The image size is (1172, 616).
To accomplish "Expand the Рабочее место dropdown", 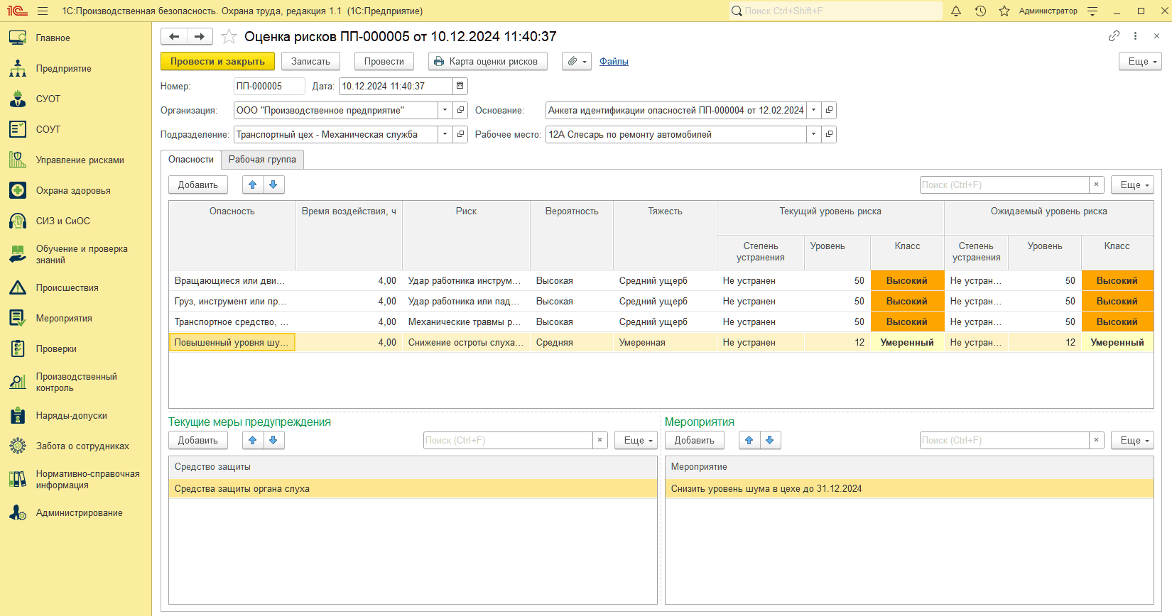I will [x=814, y=134].
